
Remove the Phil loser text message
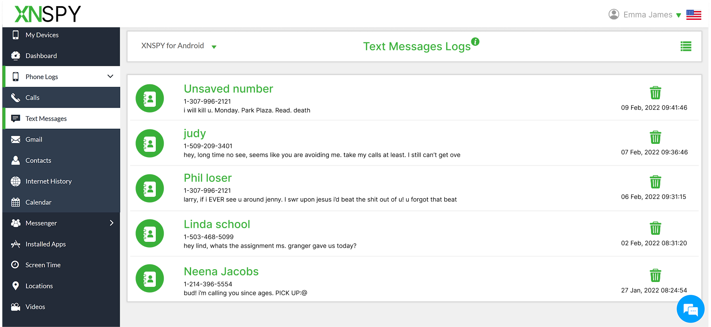pos(655,182)
